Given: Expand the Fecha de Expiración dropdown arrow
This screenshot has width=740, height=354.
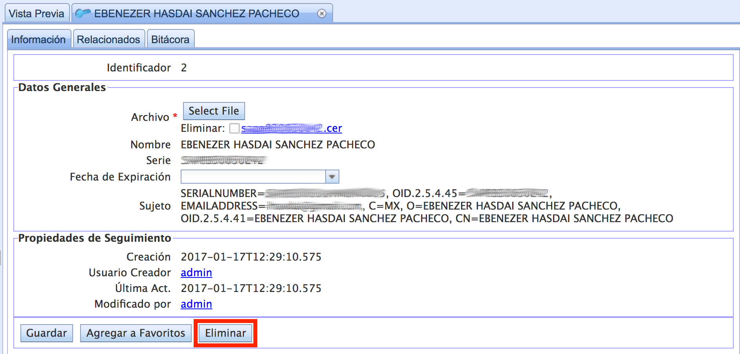Looking at the screenshot, I should (332, 177).
